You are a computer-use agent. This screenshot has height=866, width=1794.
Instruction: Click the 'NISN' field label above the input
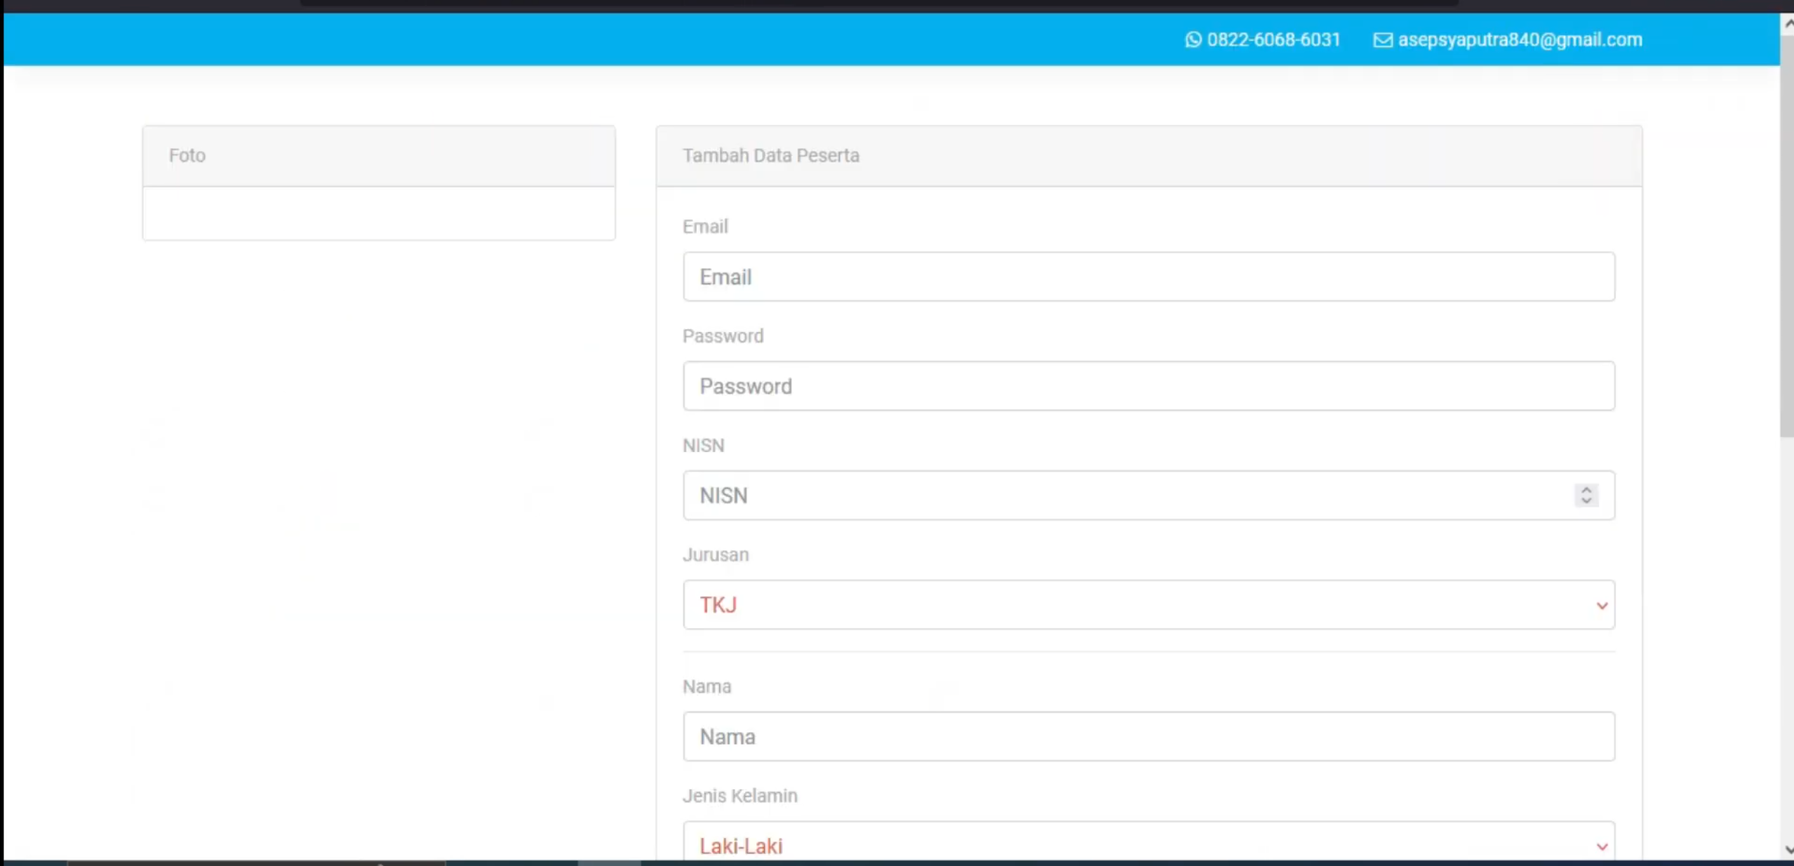tap(703, 446)
